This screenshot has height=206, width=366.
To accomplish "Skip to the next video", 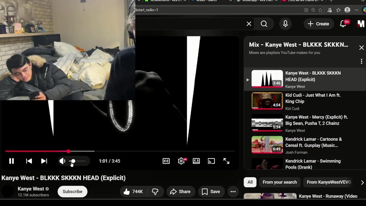I will 44,161.
